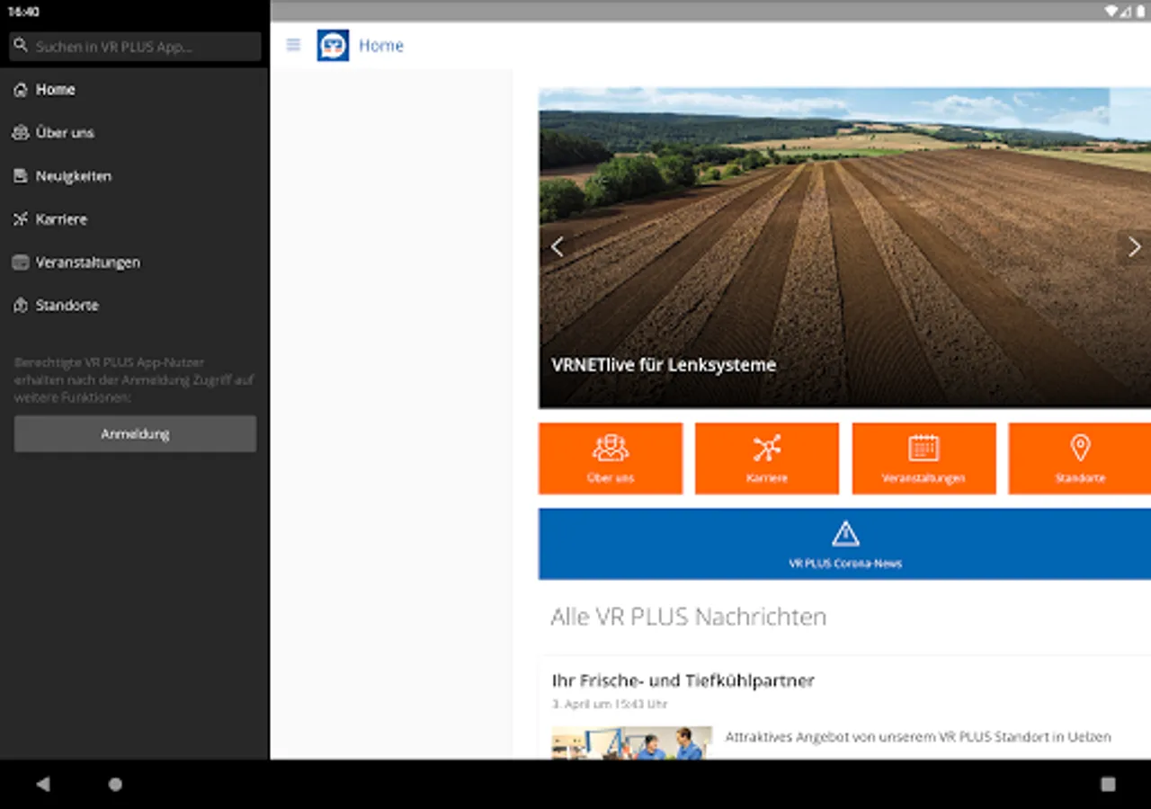Open the Ihr Frische- und Tiefkühlpartner article
Viewport: 1151px width, 809px height.
pyautogui.click(x=683, y=680)
